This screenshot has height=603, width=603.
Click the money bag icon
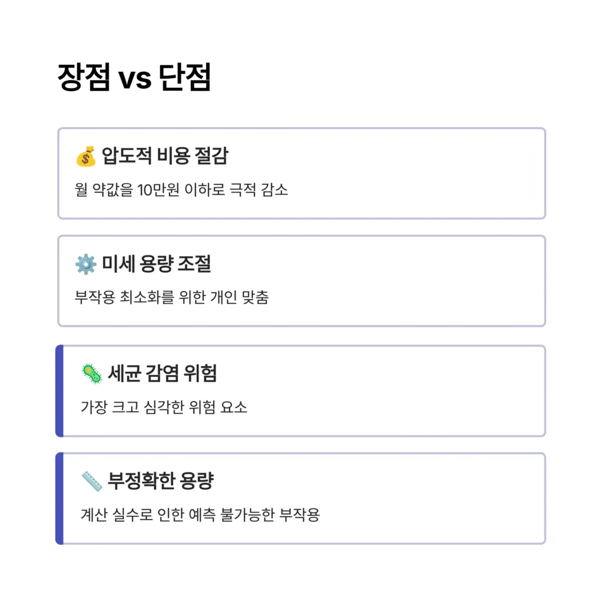coord(85,157)
